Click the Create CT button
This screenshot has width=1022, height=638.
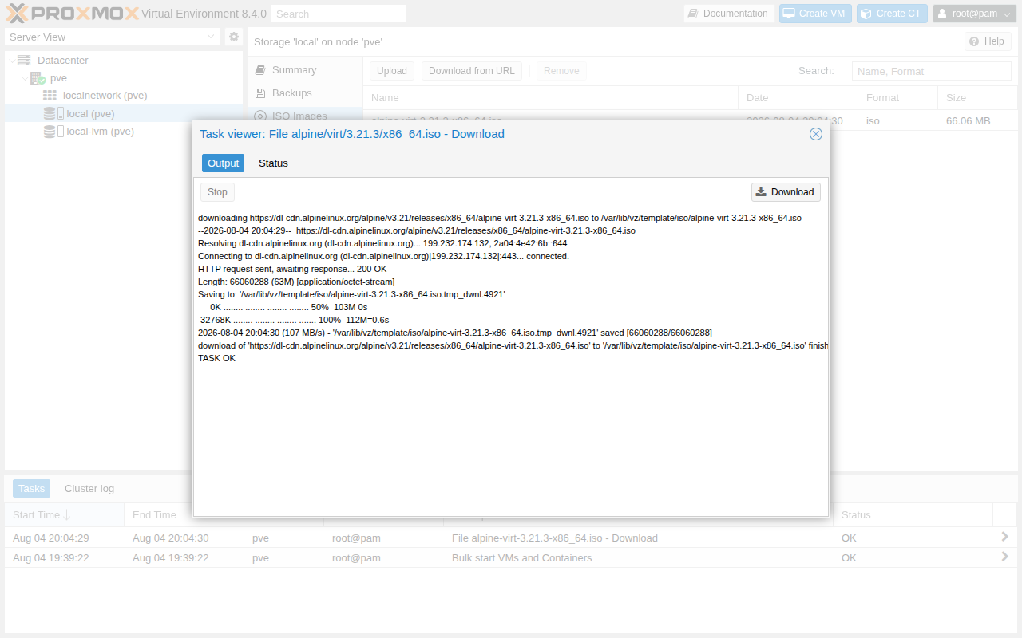pyautogui.click(x=892, y=14)
